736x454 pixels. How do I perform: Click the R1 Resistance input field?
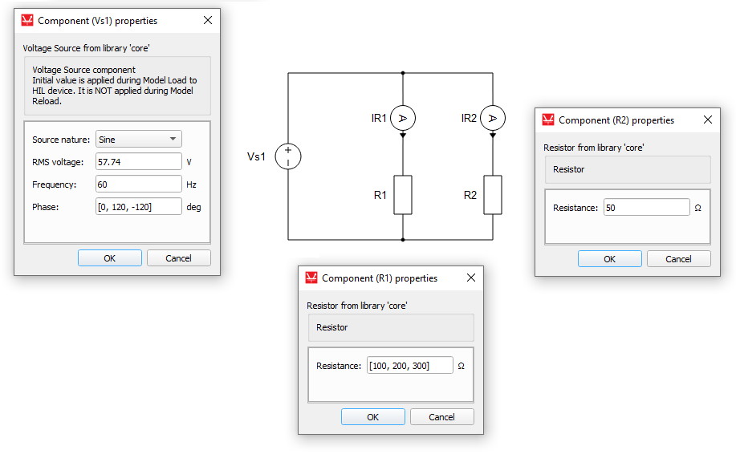(x=409, y=366)
